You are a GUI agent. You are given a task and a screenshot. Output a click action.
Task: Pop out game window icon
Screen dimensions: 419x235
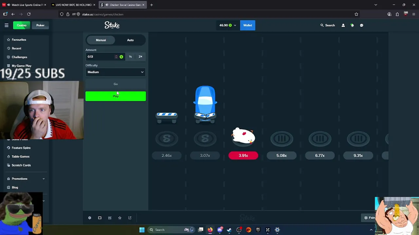coord(130,218)
